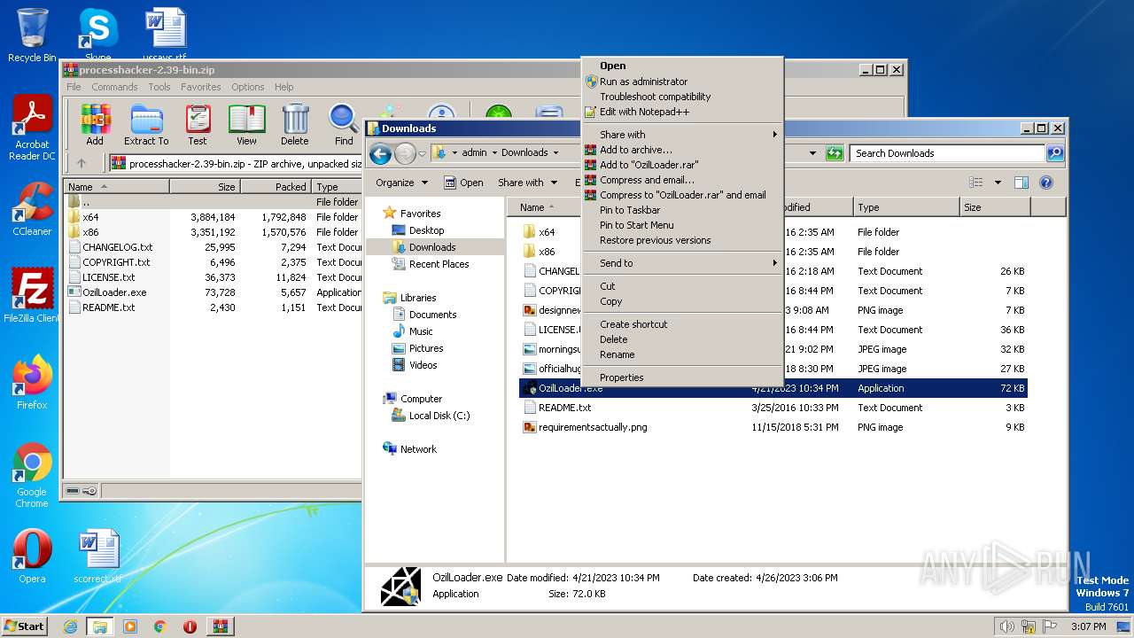Open Google Chrome desktop icon
Image resolution: width=1134 pixels, height=638 pixels.
32,476
